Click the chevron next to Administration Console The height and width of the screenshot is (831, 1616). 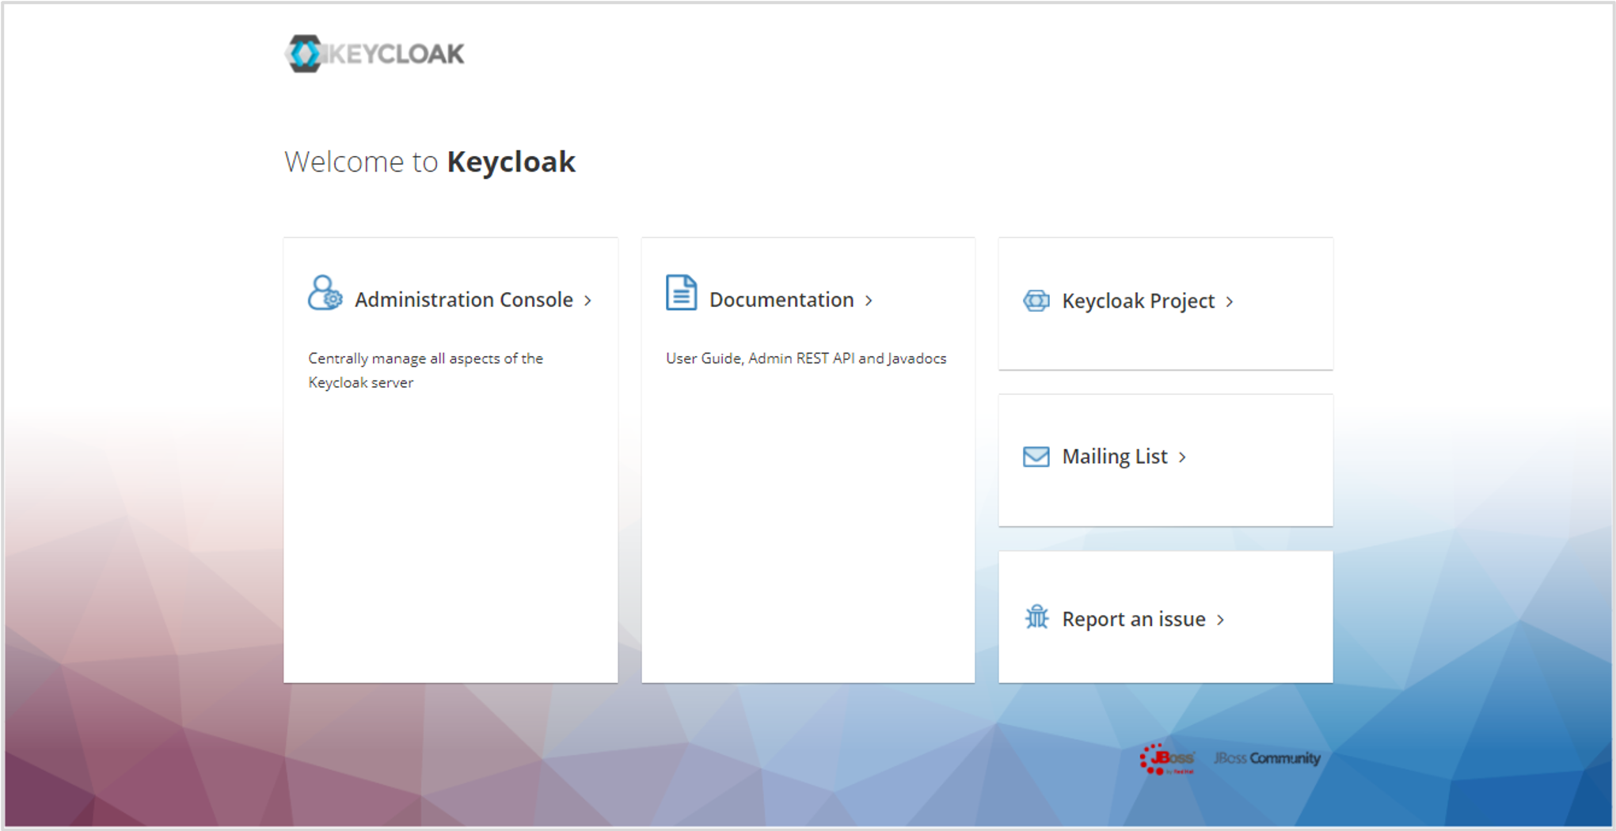pos(587,301)
